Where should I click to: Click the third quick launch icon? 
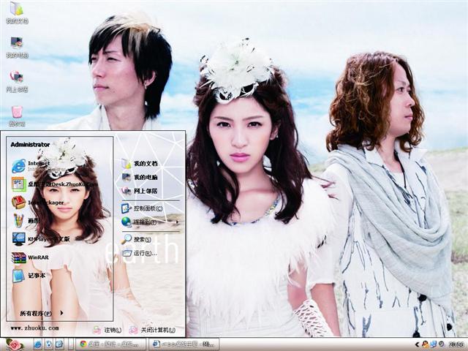click(59, 344)
